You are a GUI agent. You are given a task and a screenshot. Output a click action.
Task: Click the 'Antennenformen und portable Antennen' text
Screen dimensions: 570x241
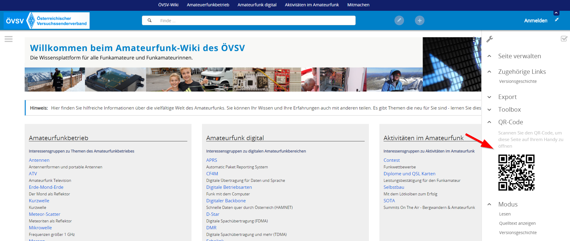[x=66, y=167]
